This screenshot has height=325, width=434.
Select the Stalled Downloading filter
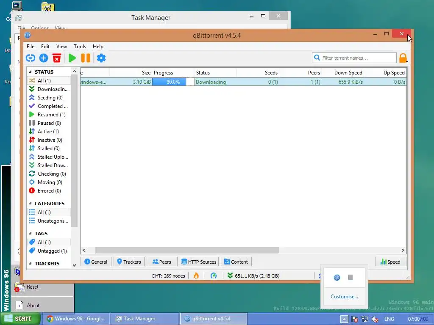49,165
